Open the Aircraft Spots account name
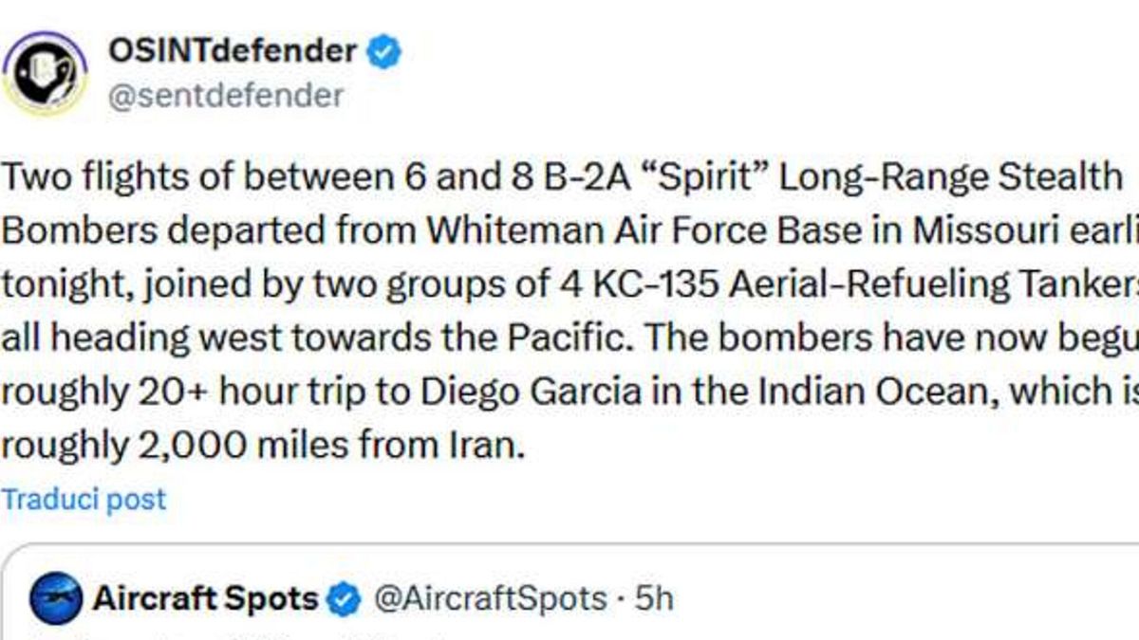The image size is (1139, 640). click(x=205, y=599)
